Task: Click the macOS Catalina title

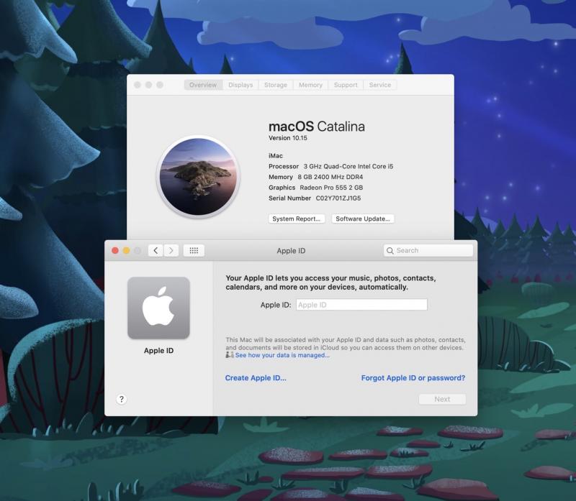Action: [x=317, y=127]
